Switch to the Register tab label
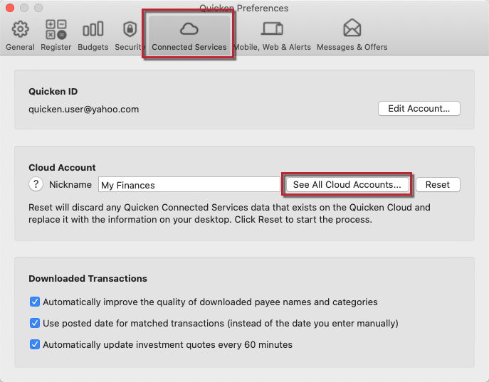The height and width of the screenshot is (382, 489). click(x=56, y=47)
